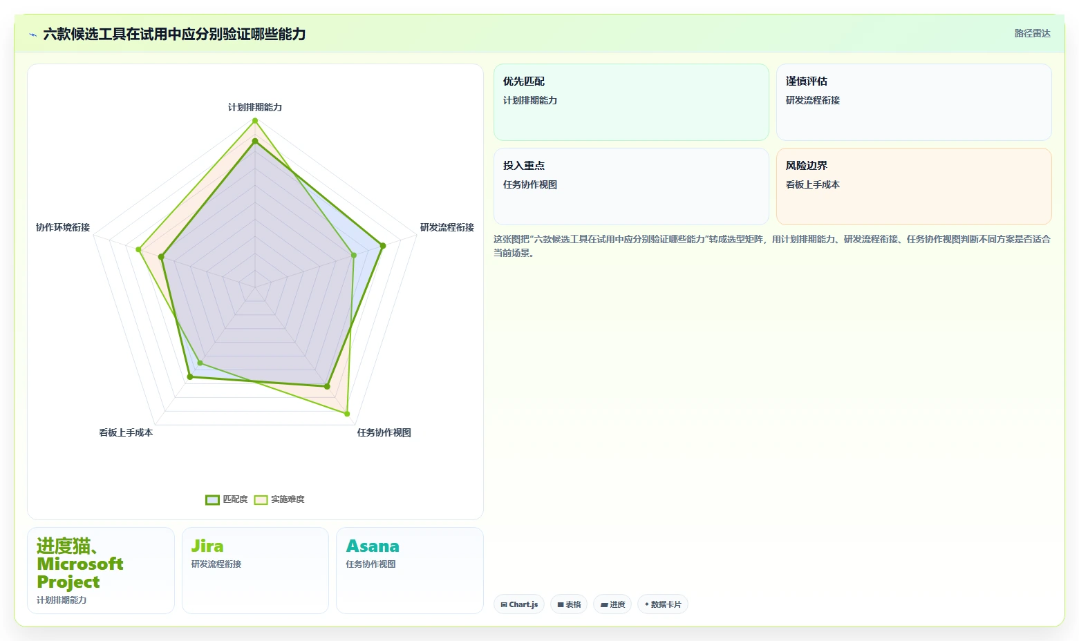Click 研发流程衔接 text in 谨慎评估 card
Viewport: 1079px width, 641px height.
(813, 100)
